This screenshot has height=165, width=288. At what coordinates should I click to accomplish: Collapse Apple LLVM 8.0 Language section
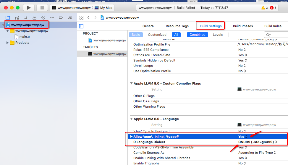point(132,119)
